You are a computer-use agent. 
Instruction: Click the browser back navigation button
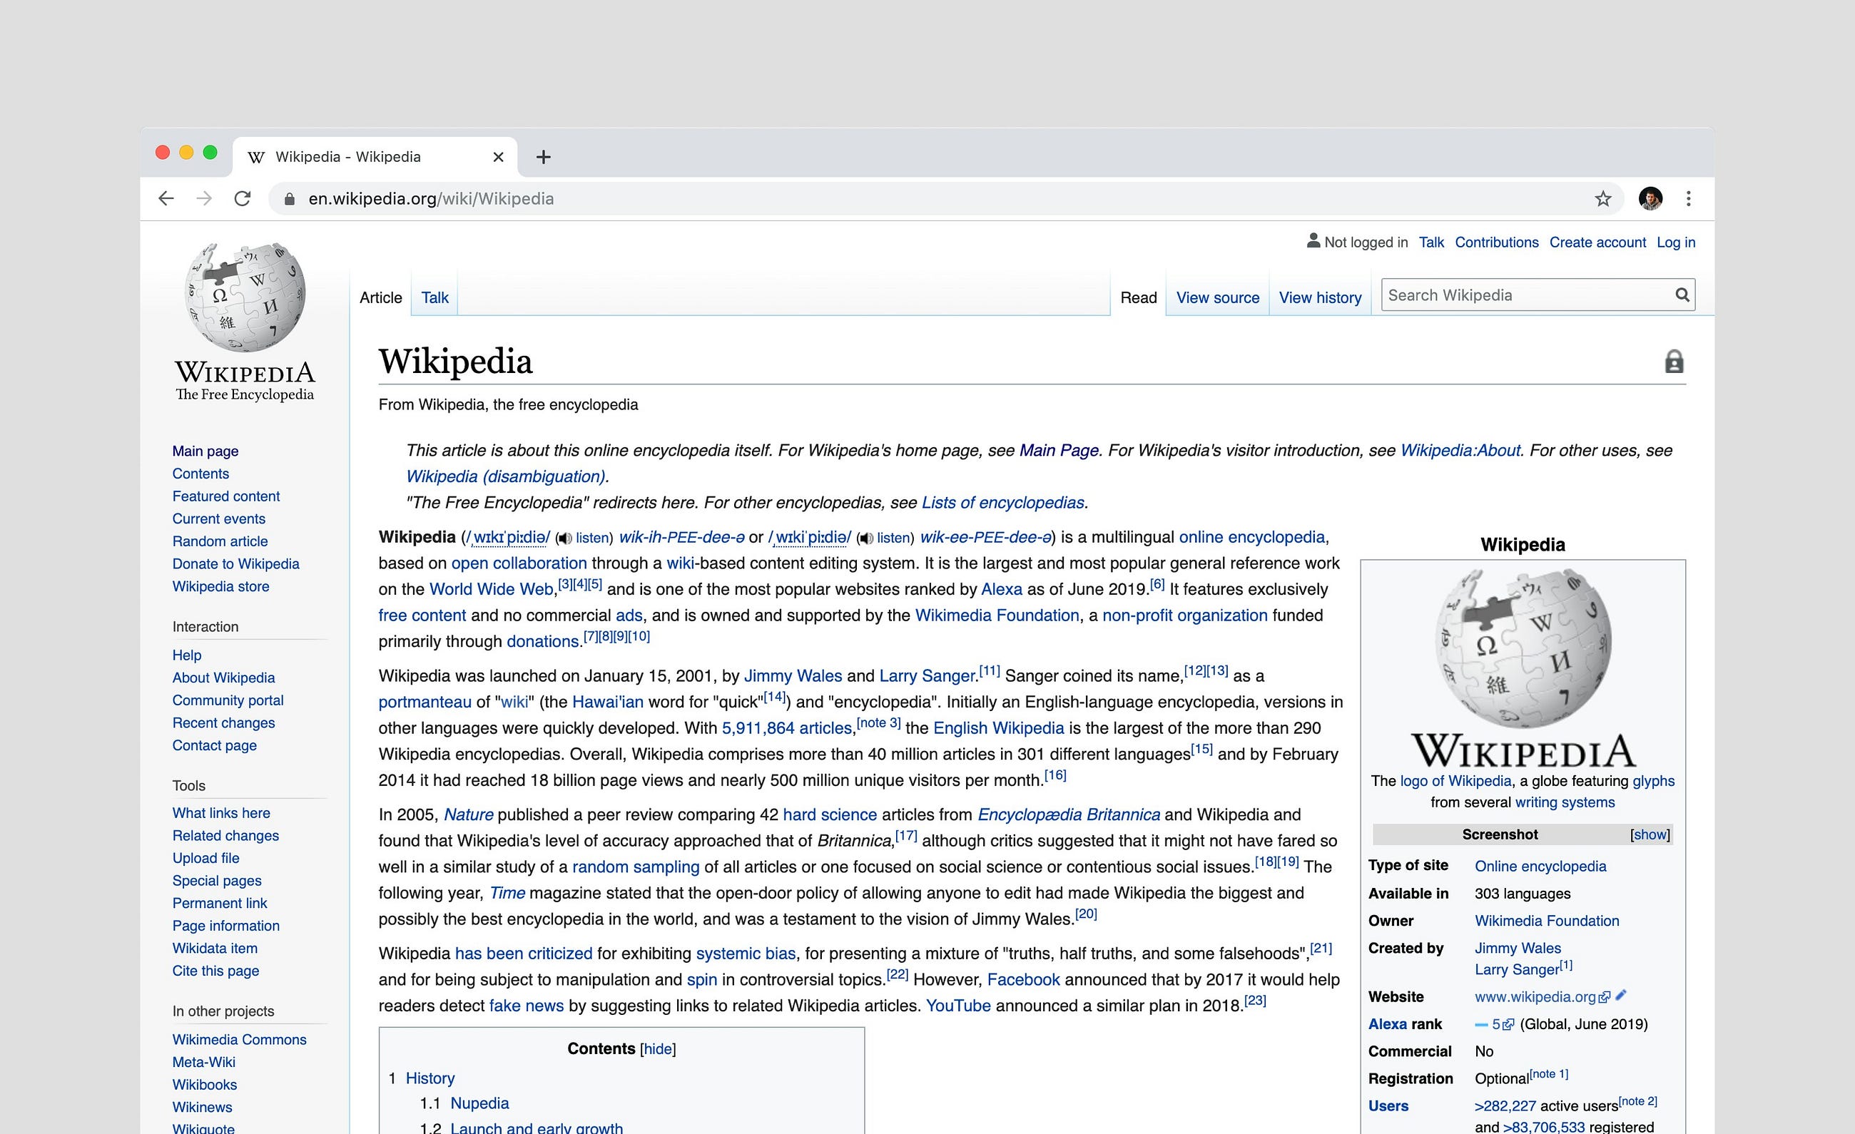pyautogui.click(x=163, y=199)
